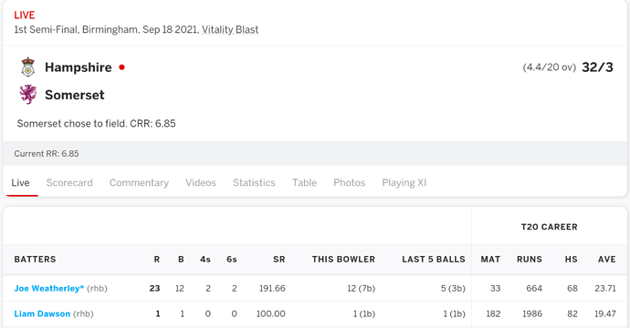Open Liam Dawson player profile link
This screenshot has width=630, height=328.
pyautogui.click(x=42, y=313)
